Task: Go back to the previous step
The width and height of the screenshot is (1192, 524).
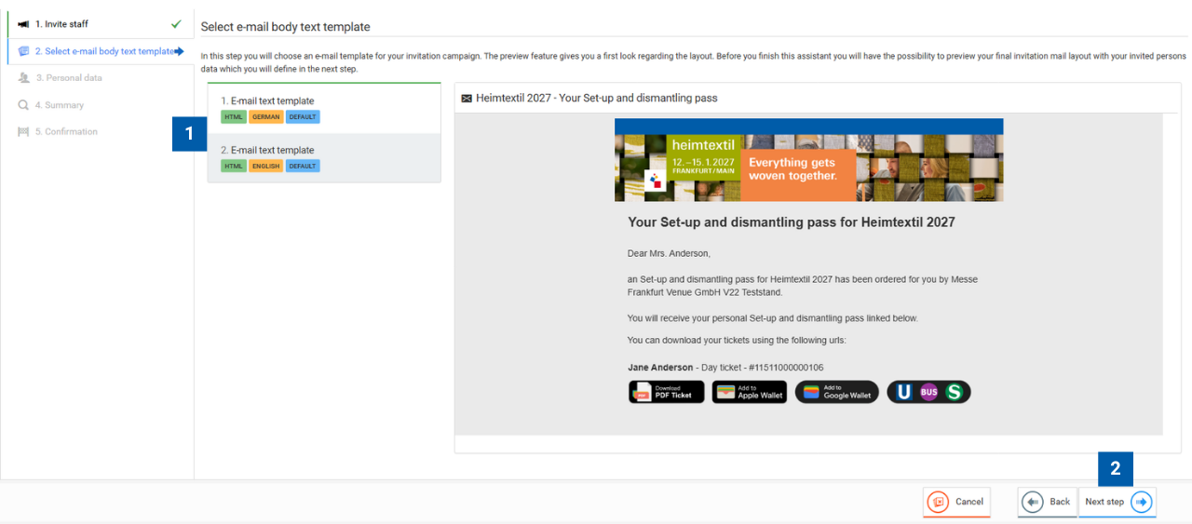Action: pyautogui.click(x=1047, y=502)
